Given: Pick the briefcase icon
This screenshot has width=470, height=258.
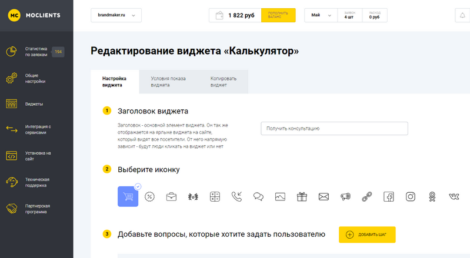Looking at the screenshot, I should [x=171, y=197].
